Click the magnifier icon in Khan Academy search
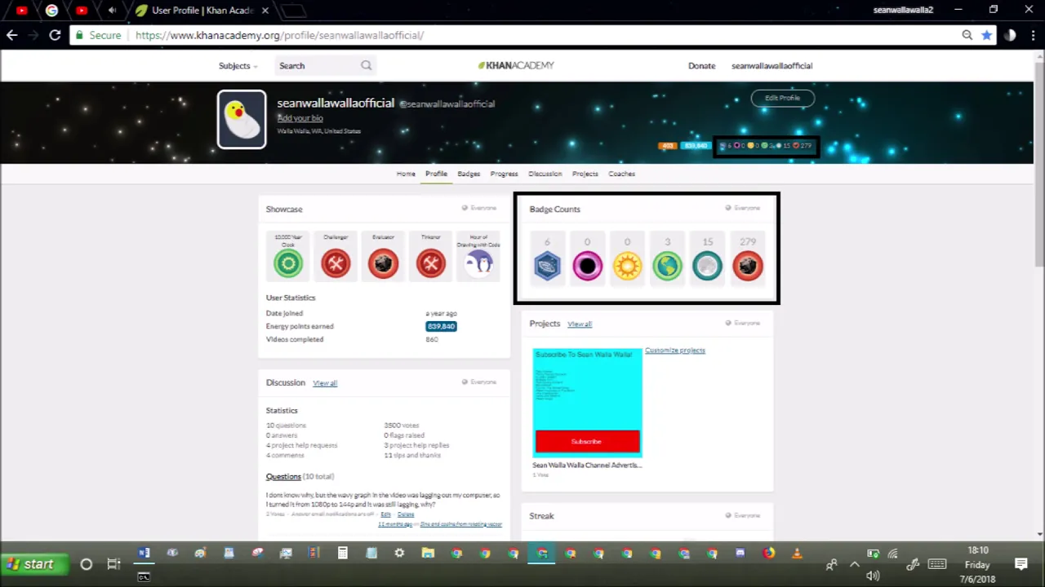 (x=367, y=65)
